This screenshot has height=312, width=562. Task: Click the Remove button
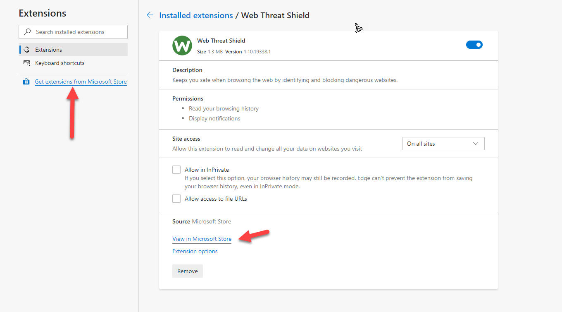[x=188, y=271]
